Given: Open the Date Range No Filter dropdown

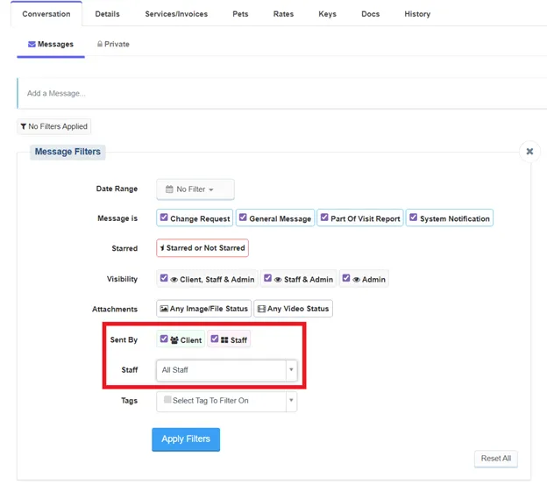Looking at the screenshot, I should (195, 189).
